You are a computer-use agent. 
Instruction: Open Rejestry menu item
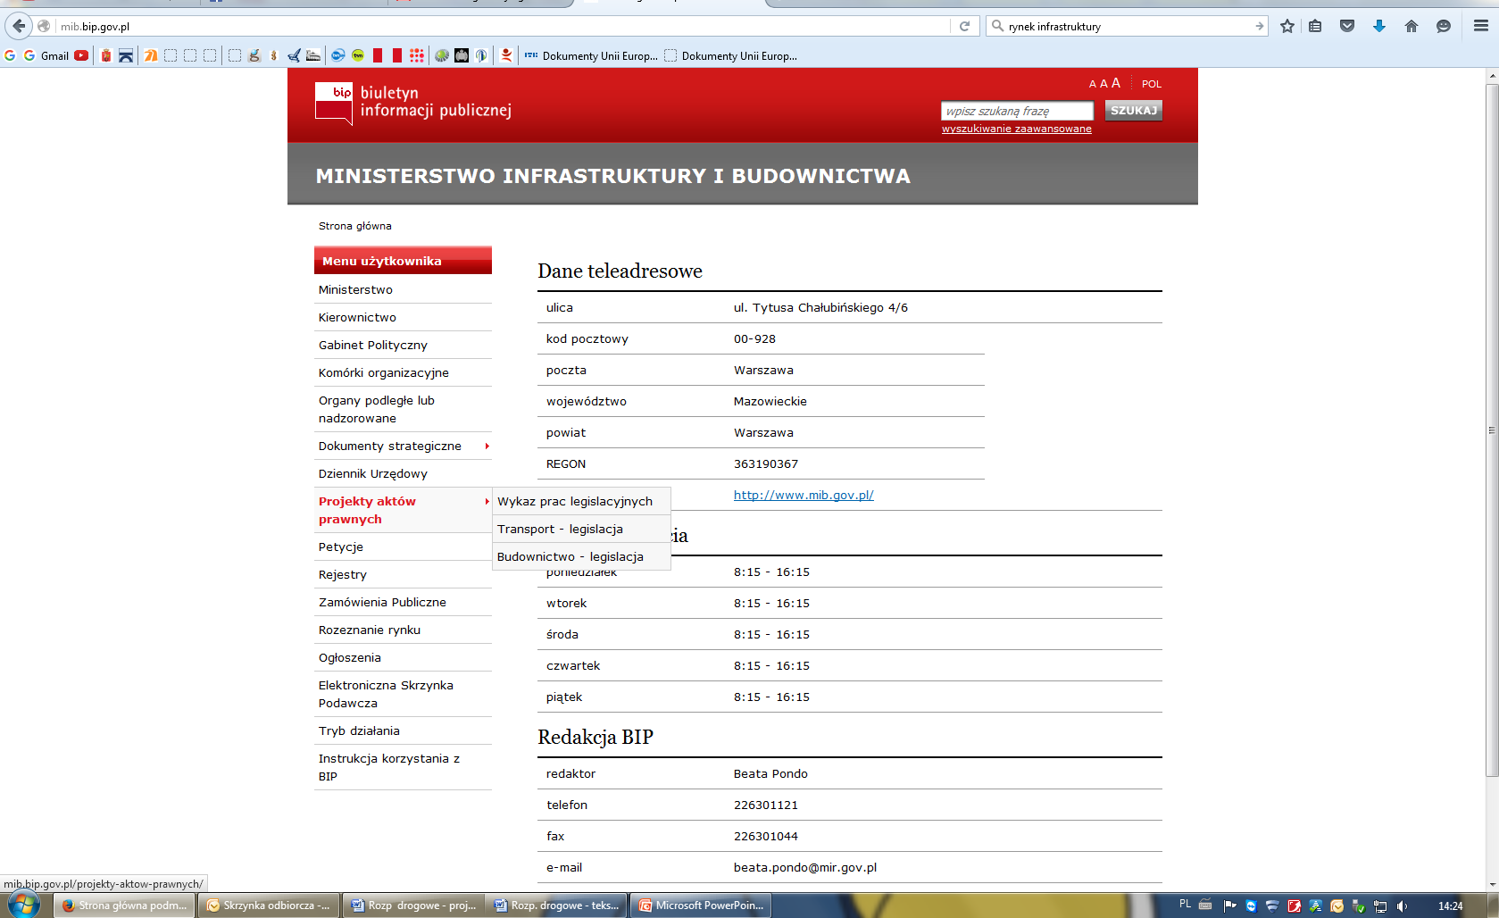(403, 574)
